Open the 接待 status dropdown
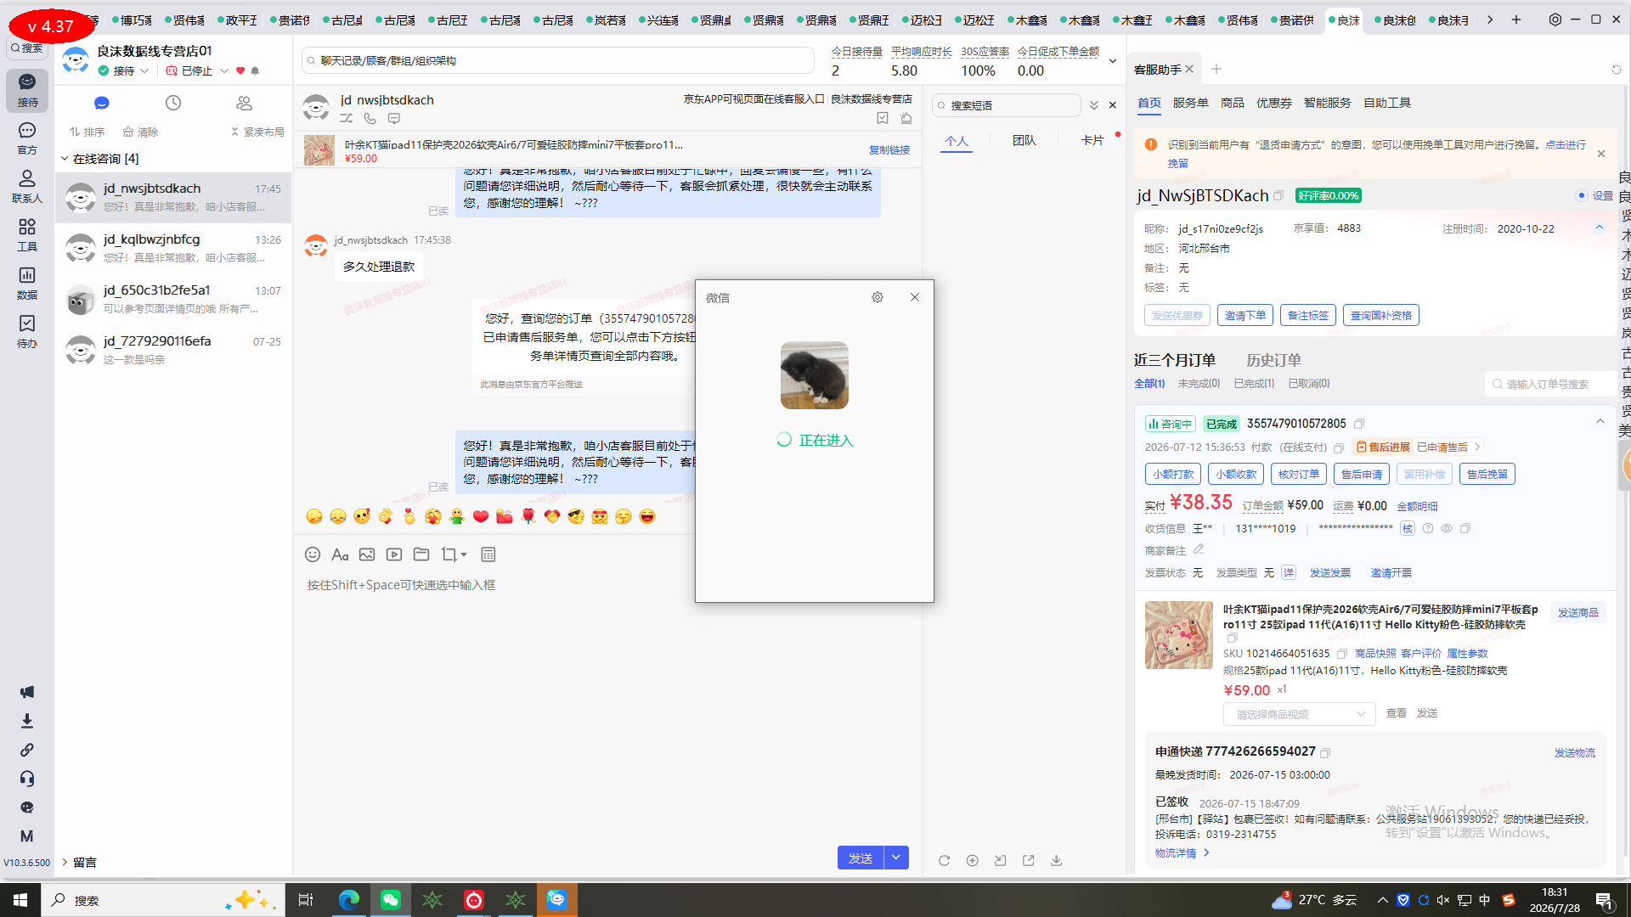Viewport: 1631px width, 917px height. tap(145, 71)
